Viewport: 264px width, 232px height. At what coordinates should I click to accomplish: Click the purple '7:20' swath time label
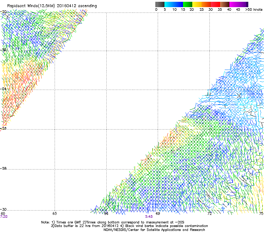4,217
